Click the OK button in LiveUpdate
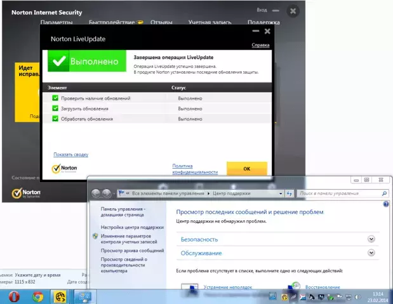The height and width of the screenshot is (304, 393). tap(247, 169)
